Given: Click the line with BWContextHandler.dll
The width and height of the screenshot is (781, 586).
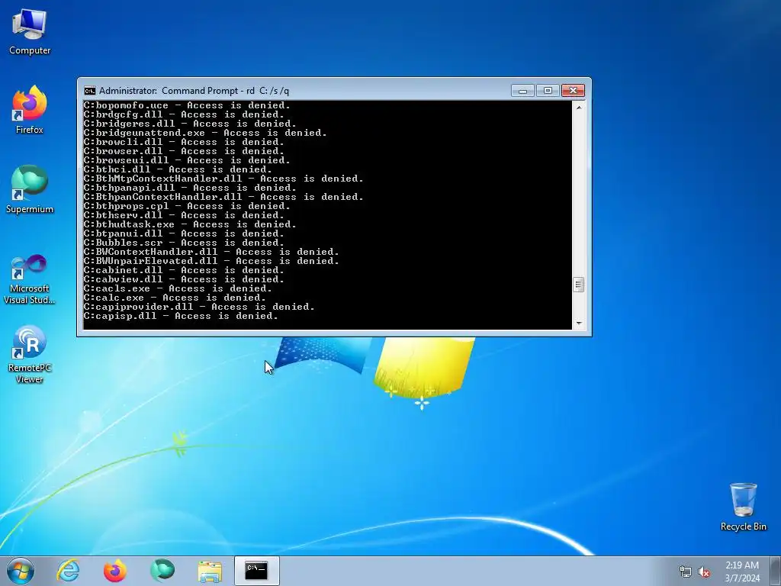Looking at the screenshot, I should 211,252.
